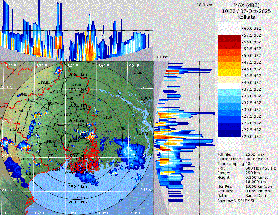Screen dimensions: 278x215
Task: Click the Kolkata title text
Action: [246, 17]
